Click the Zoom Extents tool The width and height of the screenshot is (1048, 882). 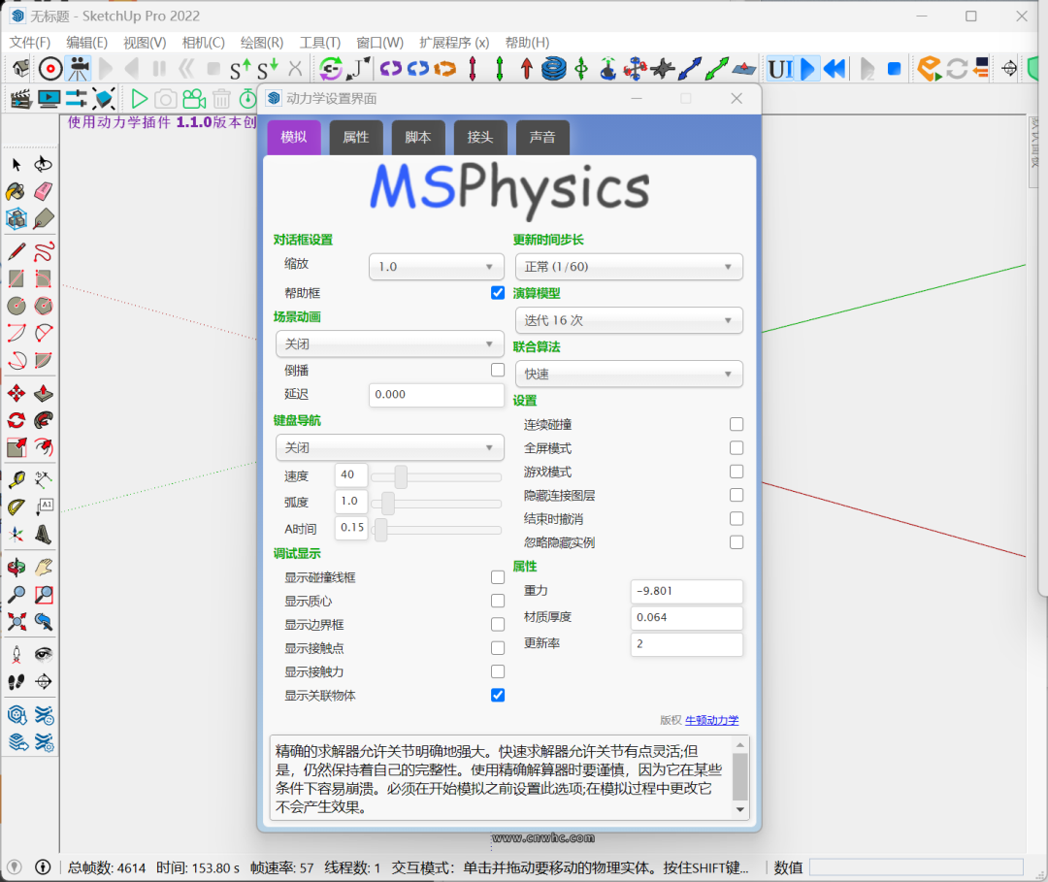(16, 621)
